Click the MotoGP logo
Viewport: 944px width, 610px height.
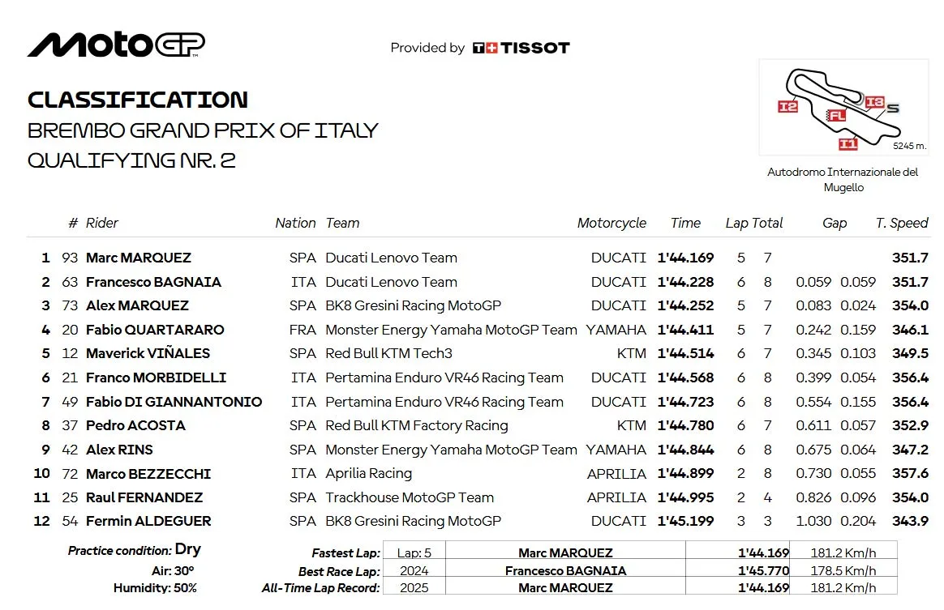[x=116, y=45]
